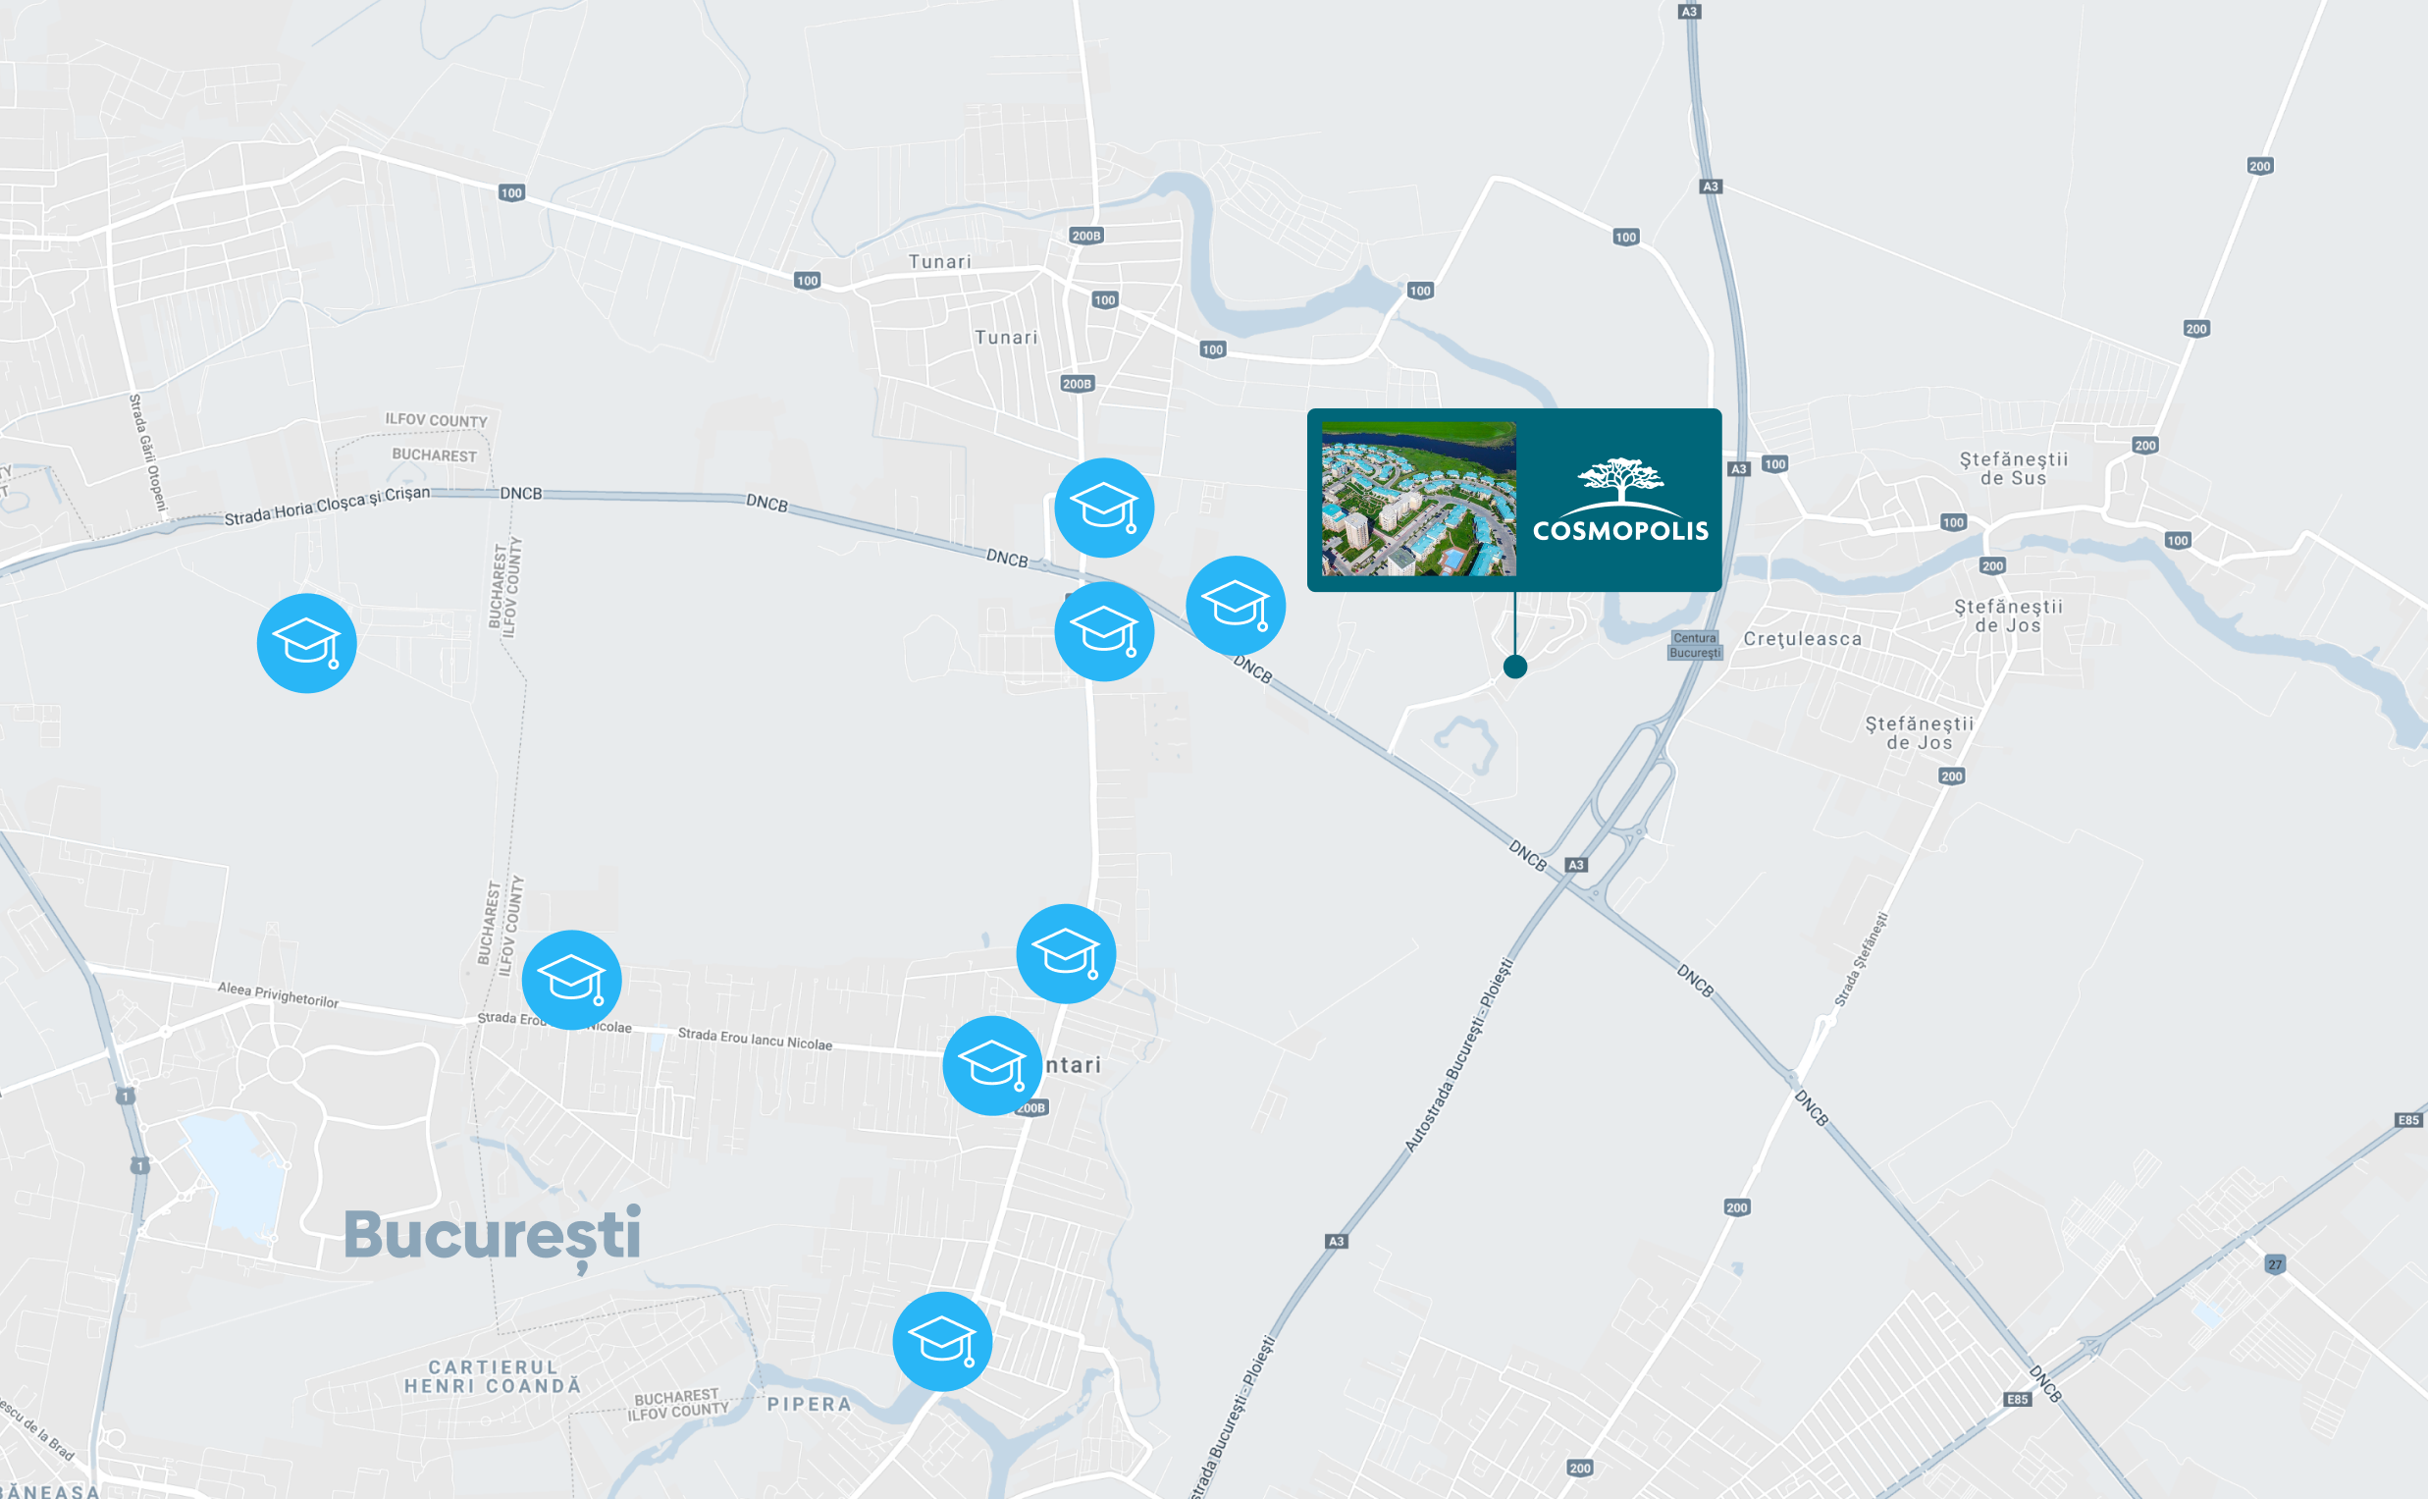Viewport: 2428px width, 1499px height.
Task: Click the Cosmopolis aerial photo thumbnail
Action: [1419, 500]
